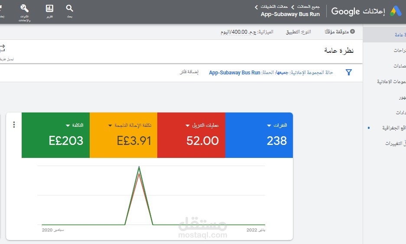This screenshot has height=244, width=406.
Task: Click the Google Ads logo
Action: pos(396,11)
